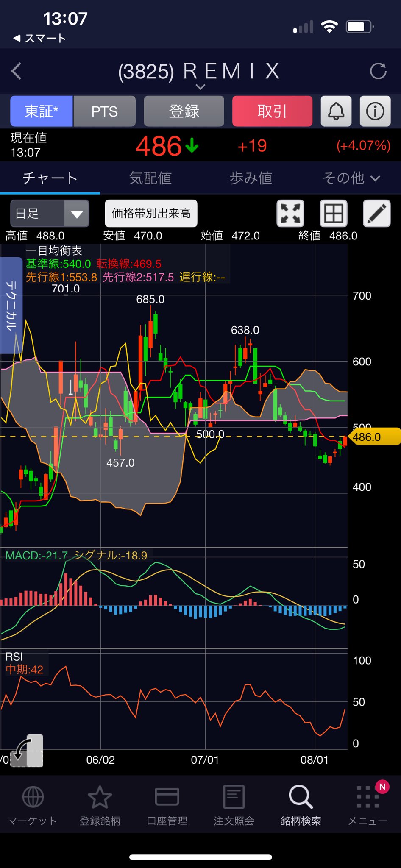Switch to PTS market
This screenshot has height=868, width=401.
[105, 111]
